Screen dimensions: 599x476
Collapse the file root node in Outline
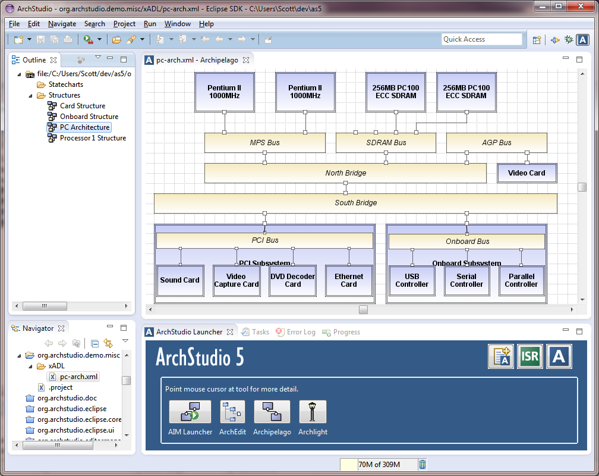click(x=19, y=74)
